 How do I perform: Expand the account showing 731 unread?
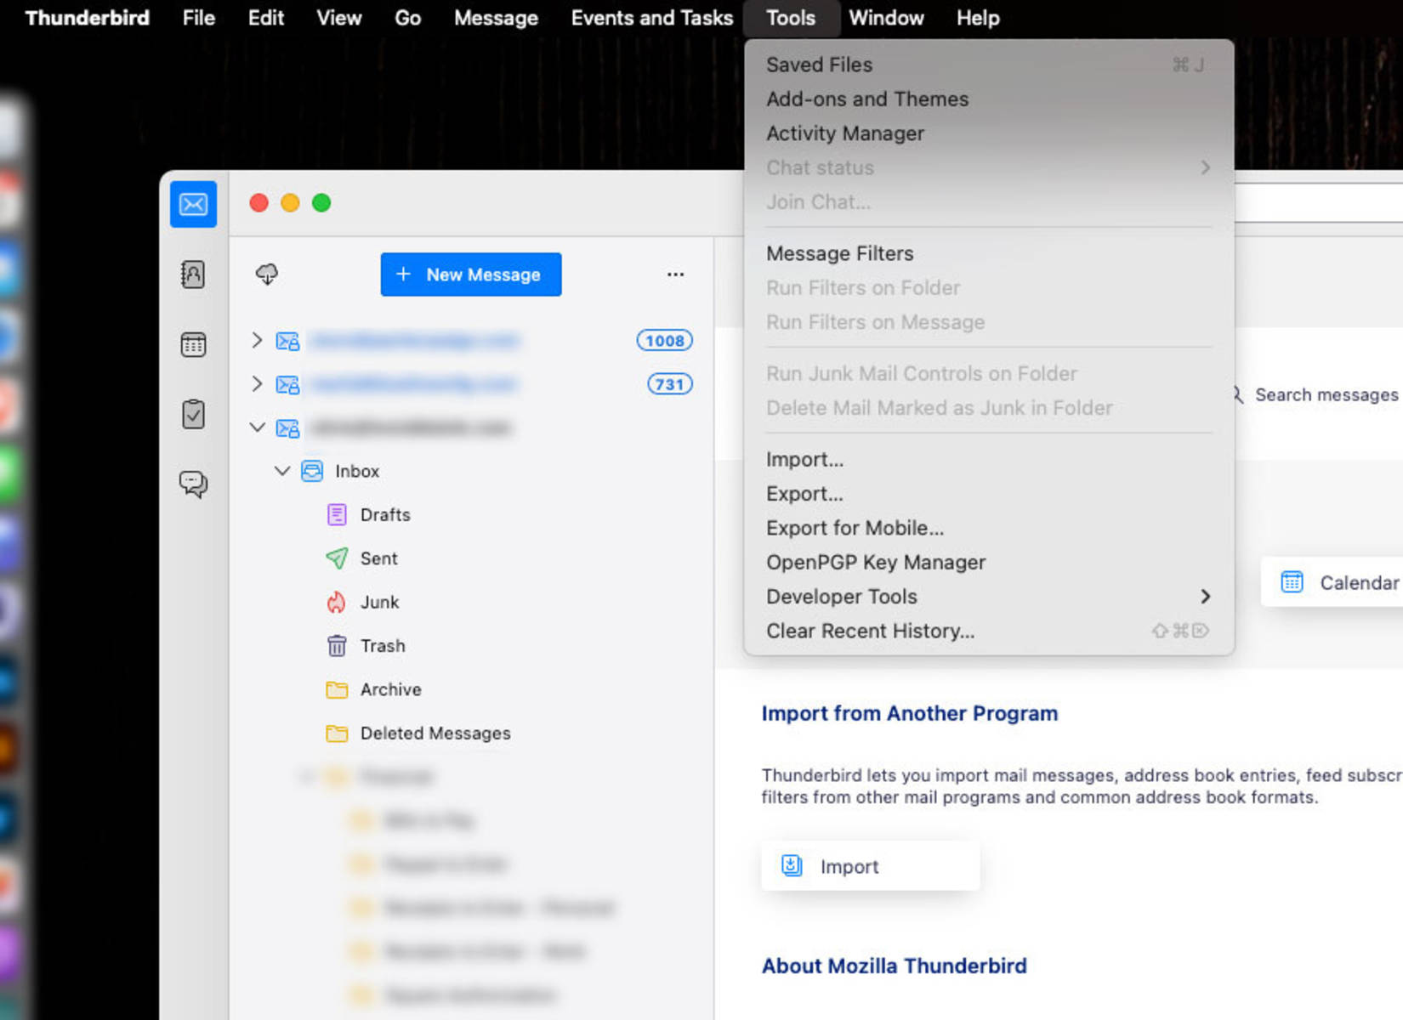257,383
